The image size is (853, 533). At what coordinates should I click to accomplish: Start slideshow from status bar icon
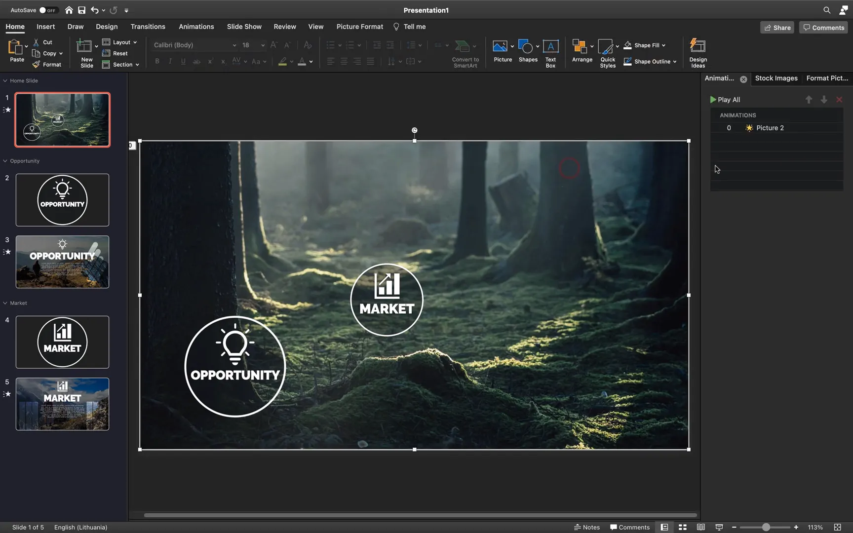(719, 527)
